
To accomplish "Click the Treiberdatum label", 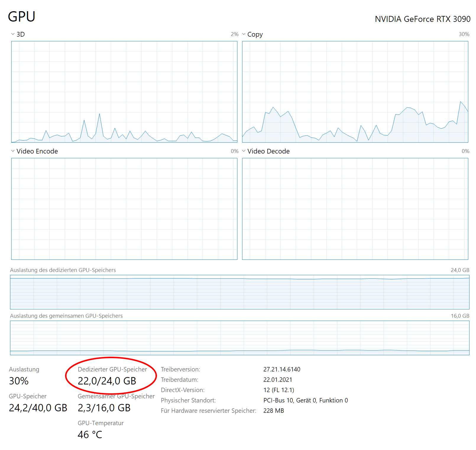I will (x=179, y=380).
